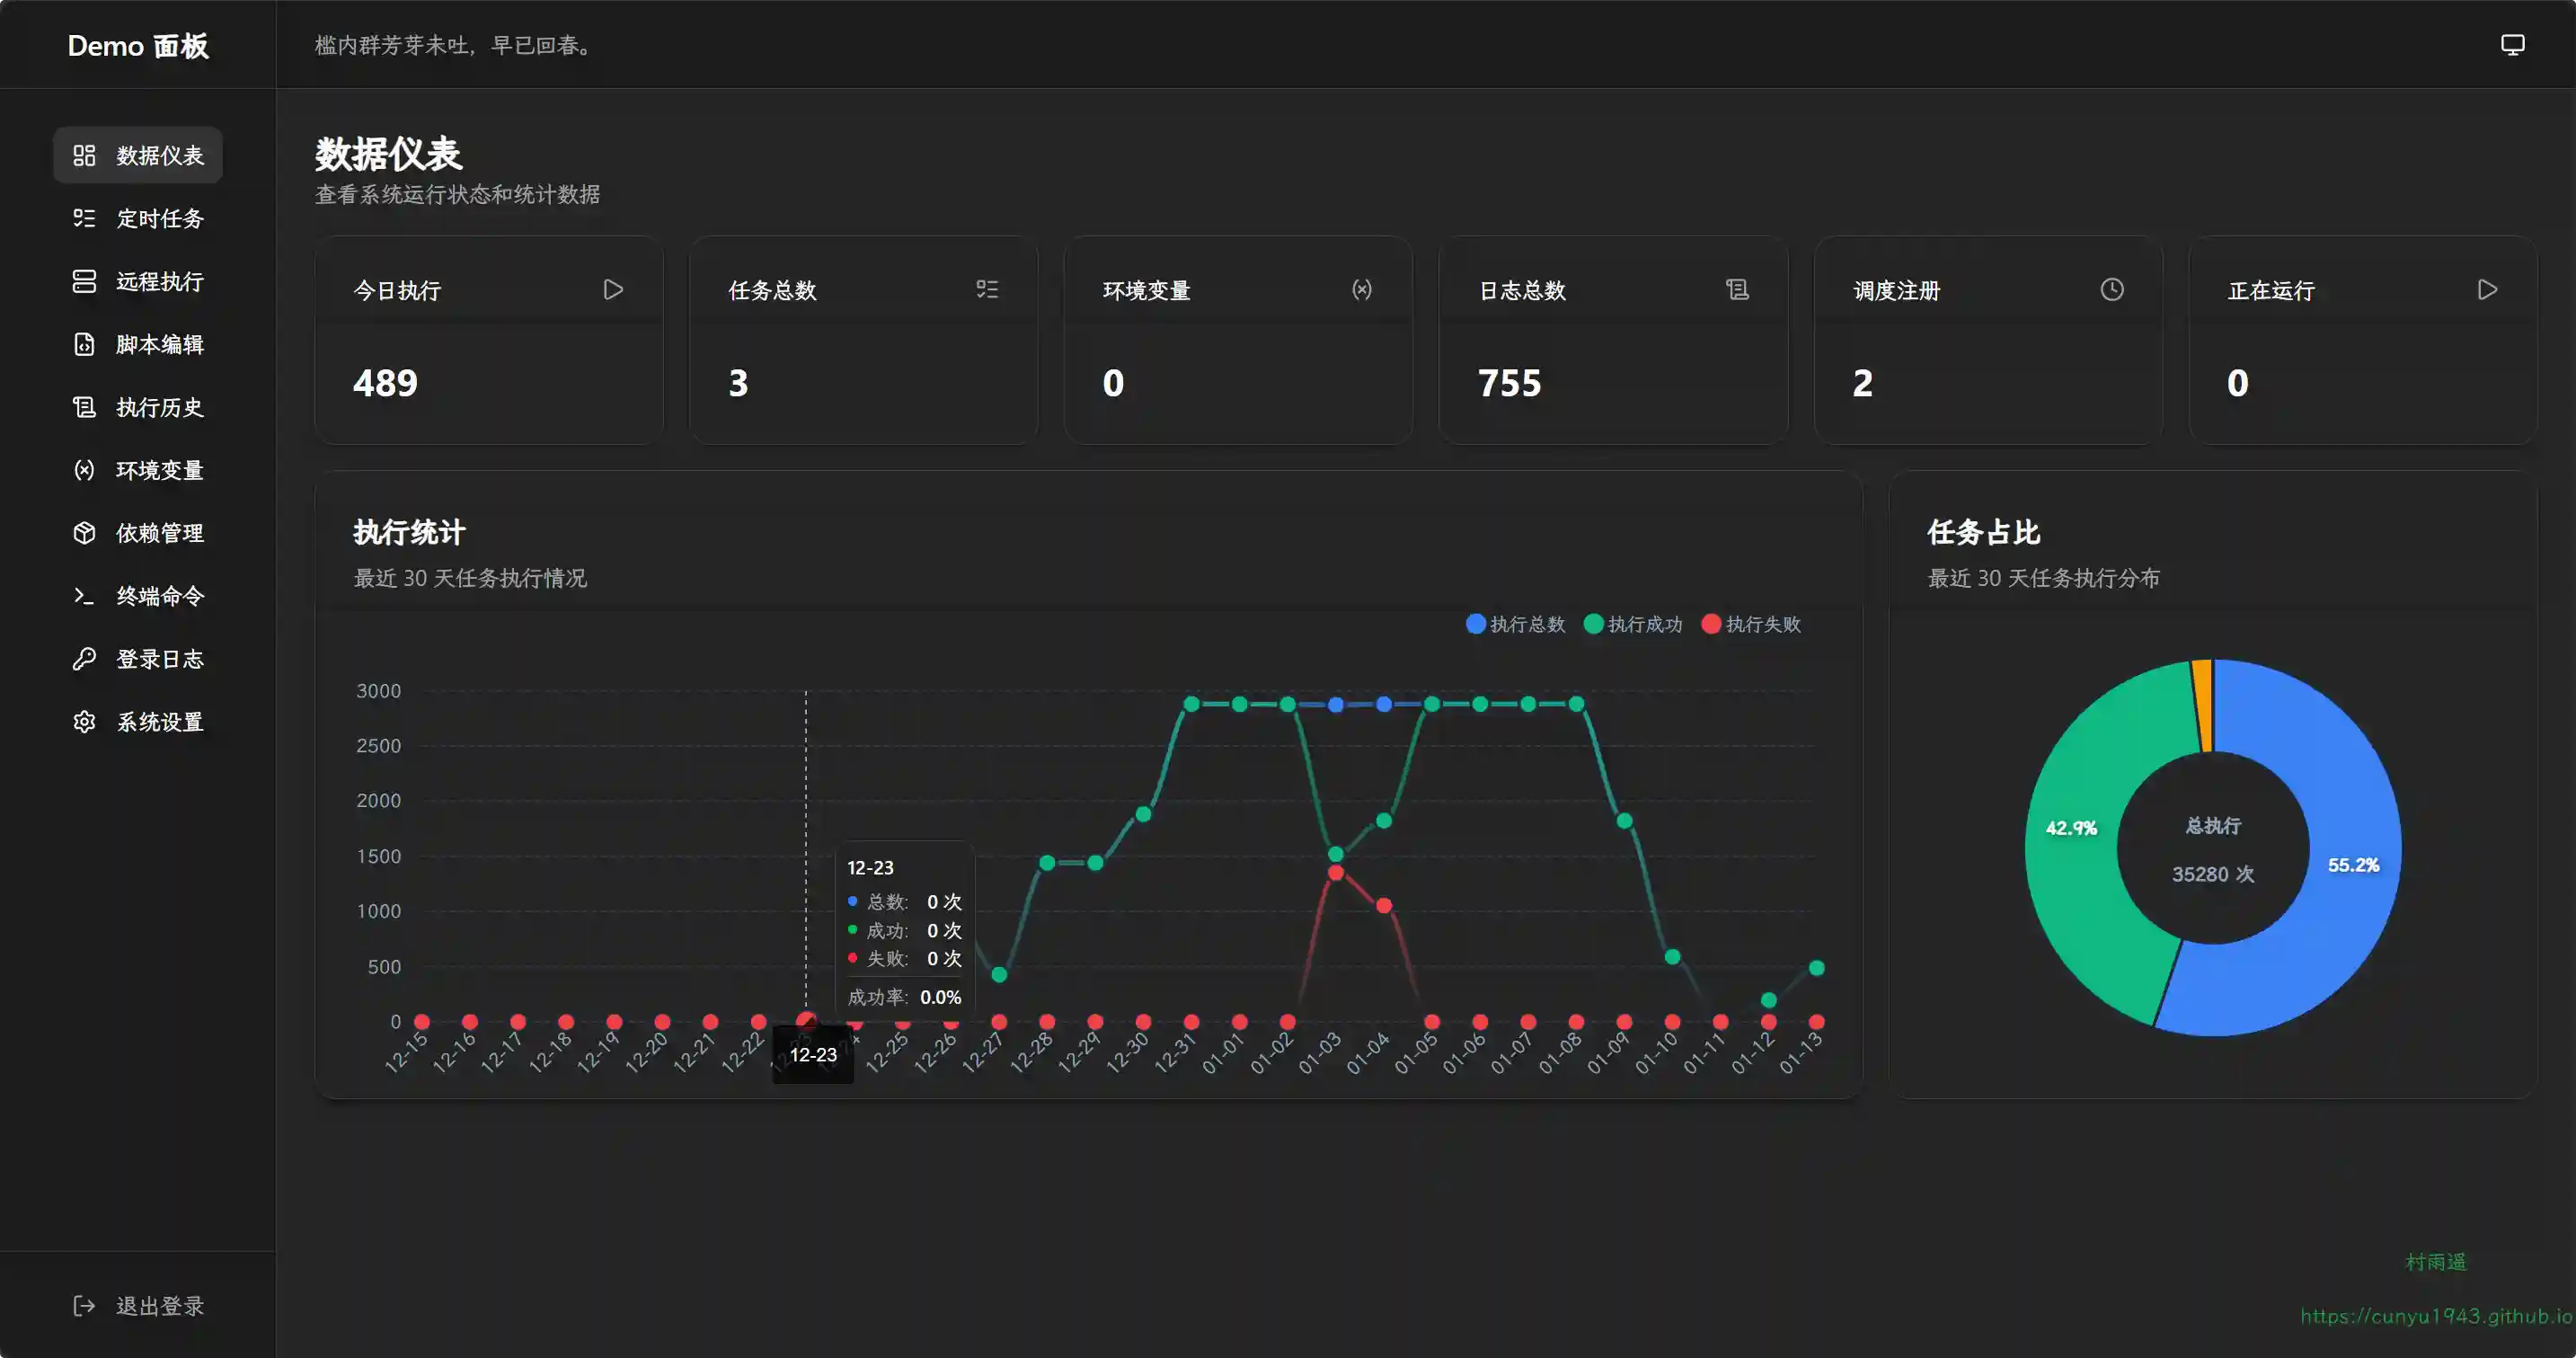Toggle 执行失败 series in chart legend

[x=1751, y=624]
